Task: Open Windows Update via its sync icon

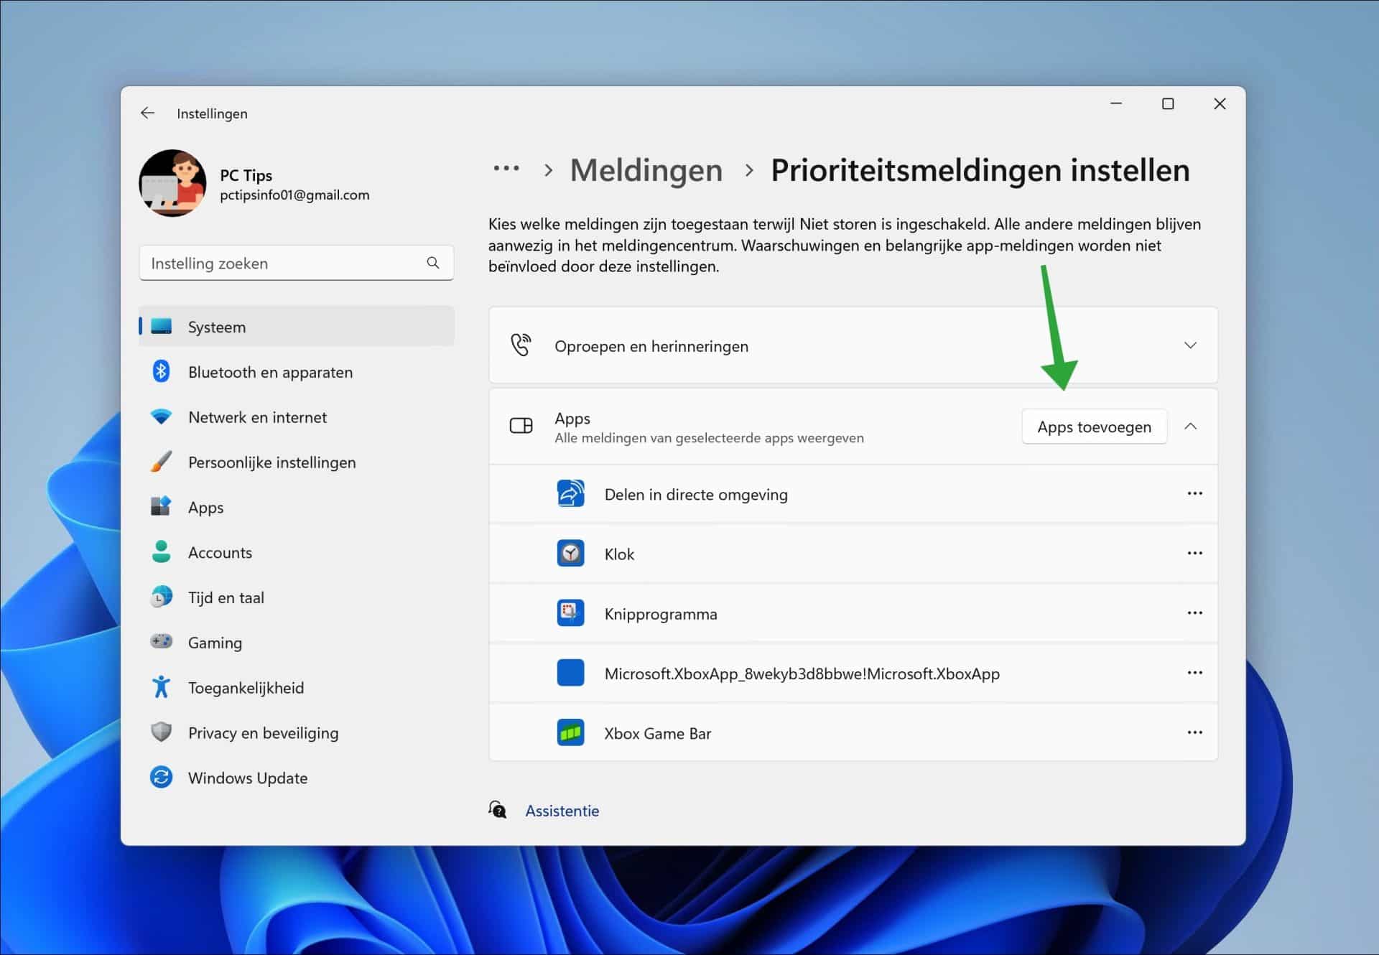Action: 162,777
